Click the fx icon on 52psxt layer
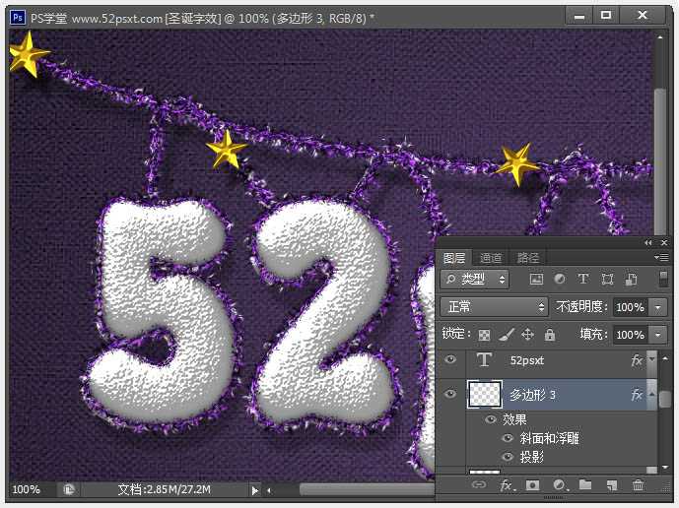This screenshot has height=508, width=679. click(x=637, y=360)
